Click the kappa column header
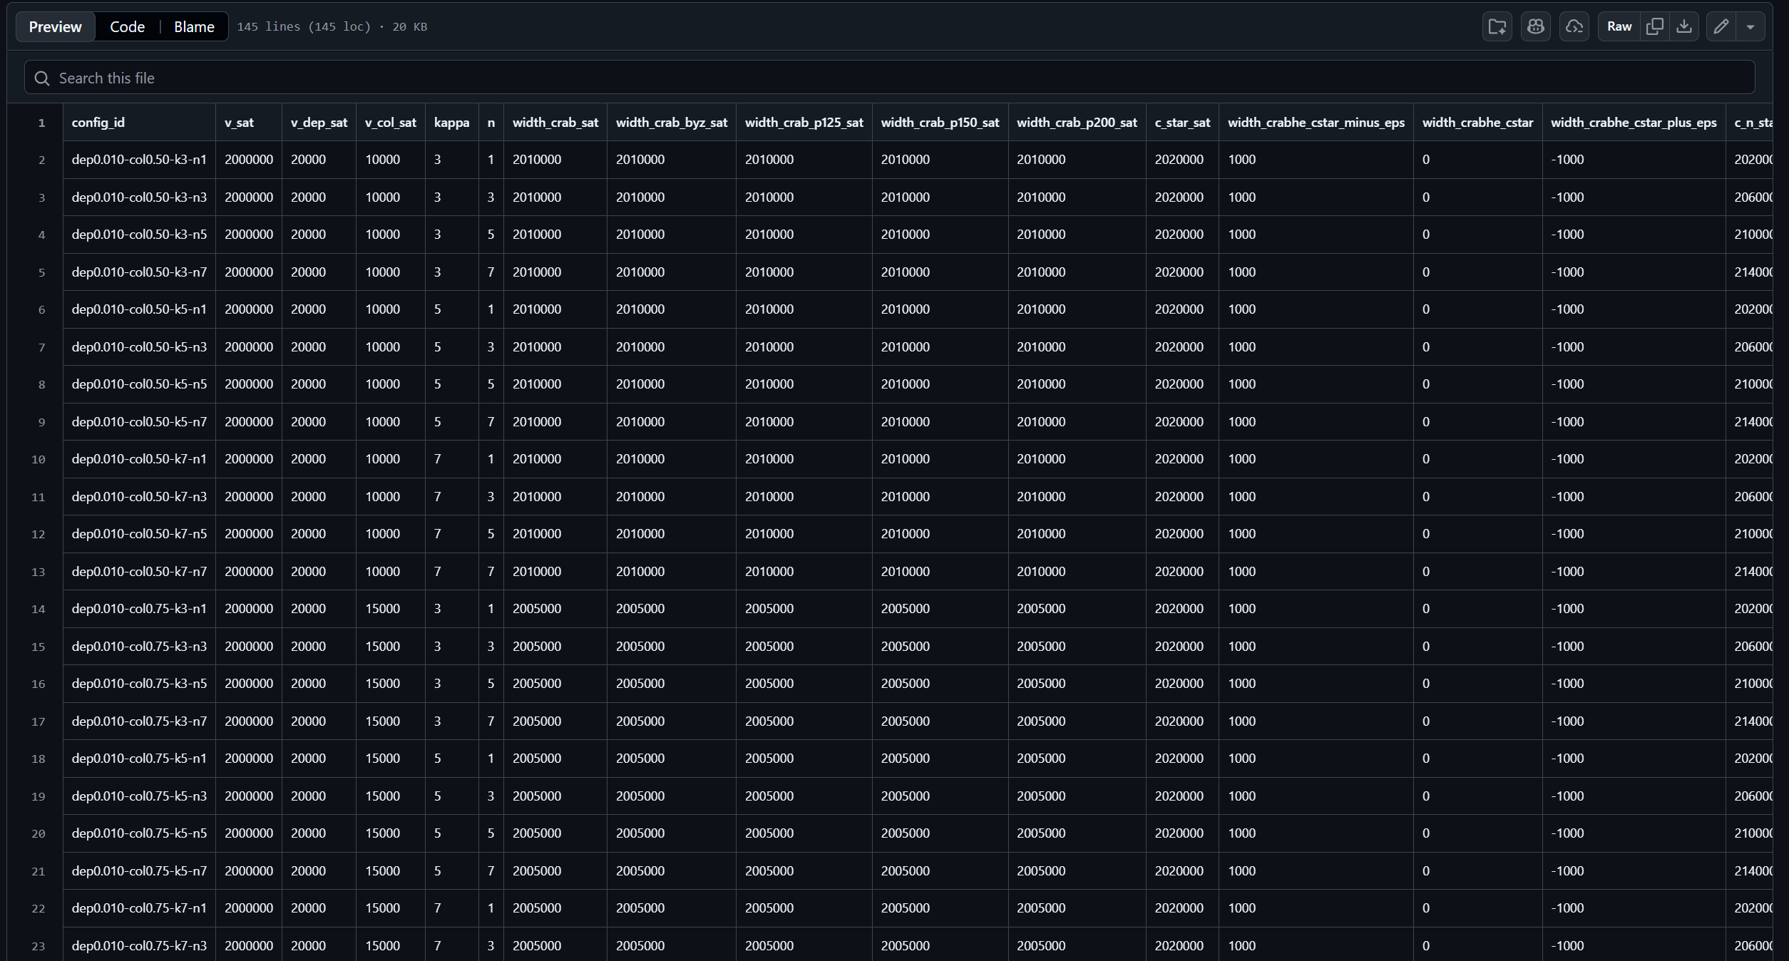The image size is (1789, 961). click(x=451, y=123)
